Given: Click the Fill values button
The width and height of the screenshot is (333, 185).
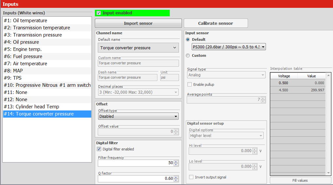Looking at the screenshot, I should click(300, 180).
